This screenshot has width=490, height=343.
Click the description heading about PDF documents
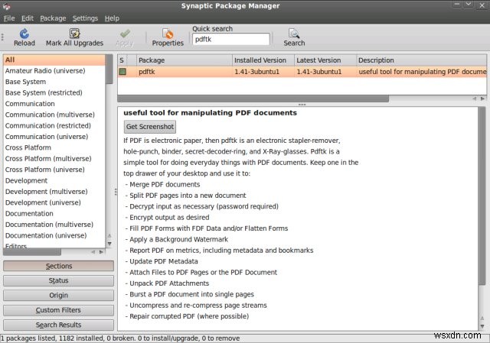point(210,113)
